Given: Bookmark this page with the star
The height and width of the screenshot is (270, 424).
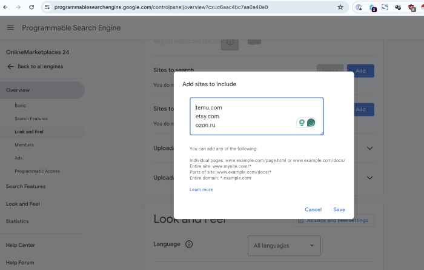Looking at the screenshot, I should click(340, 7).
